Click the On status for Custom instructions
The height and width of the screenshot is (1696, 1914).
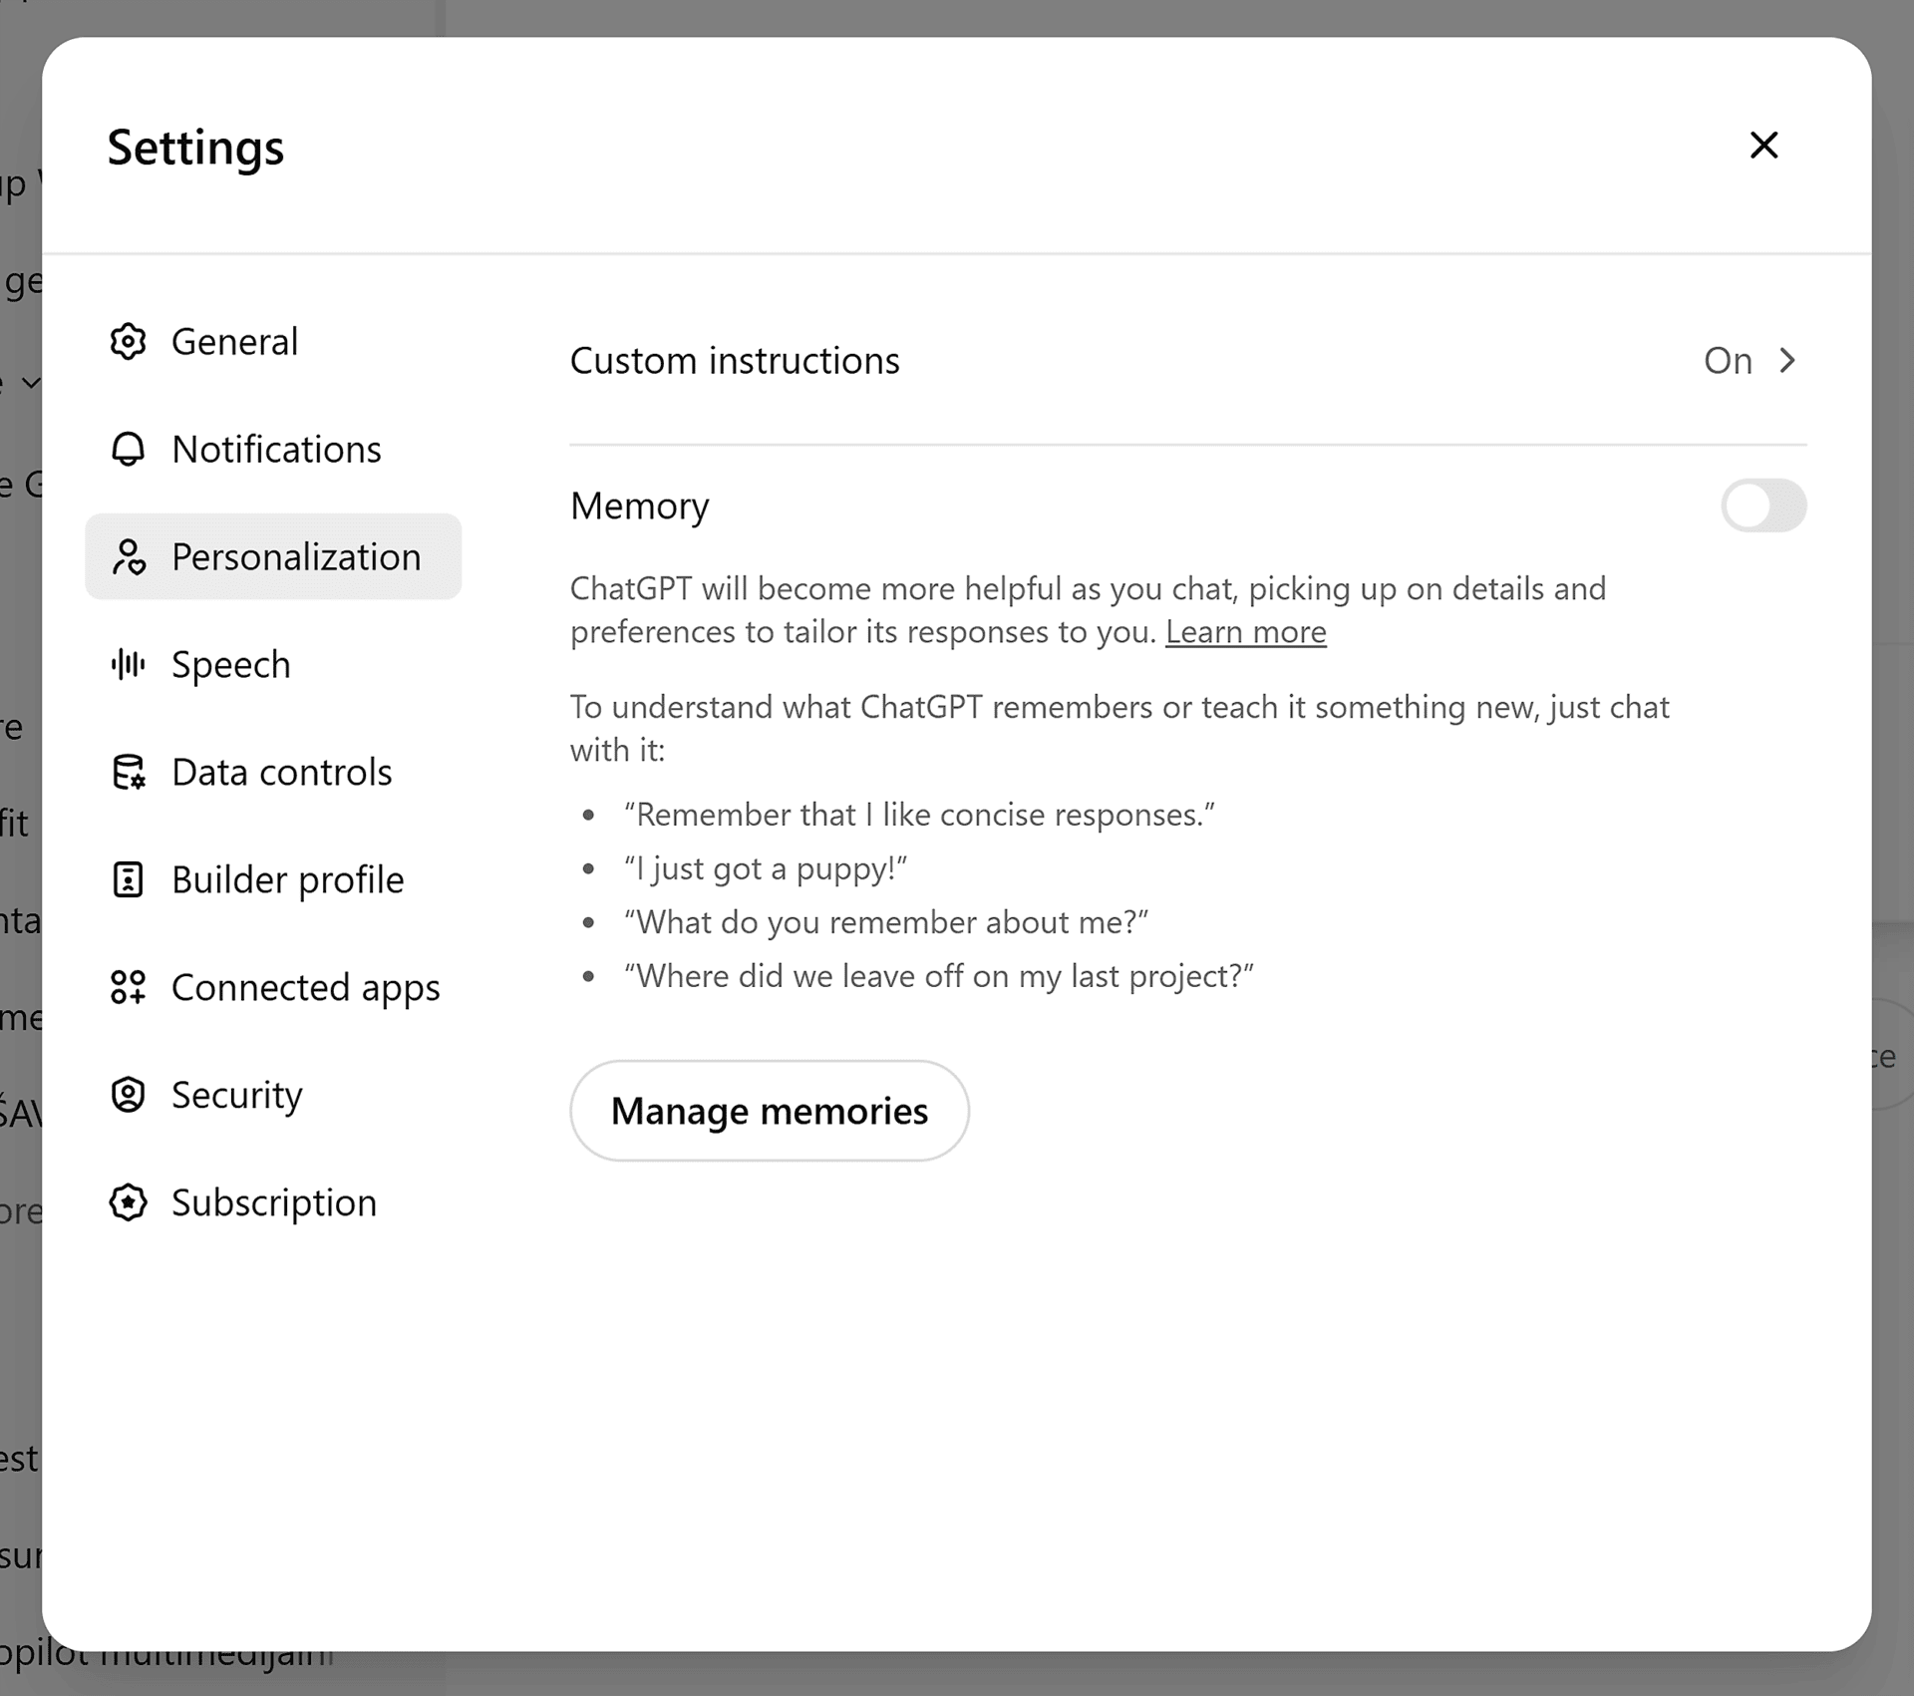pos(1728,361)
